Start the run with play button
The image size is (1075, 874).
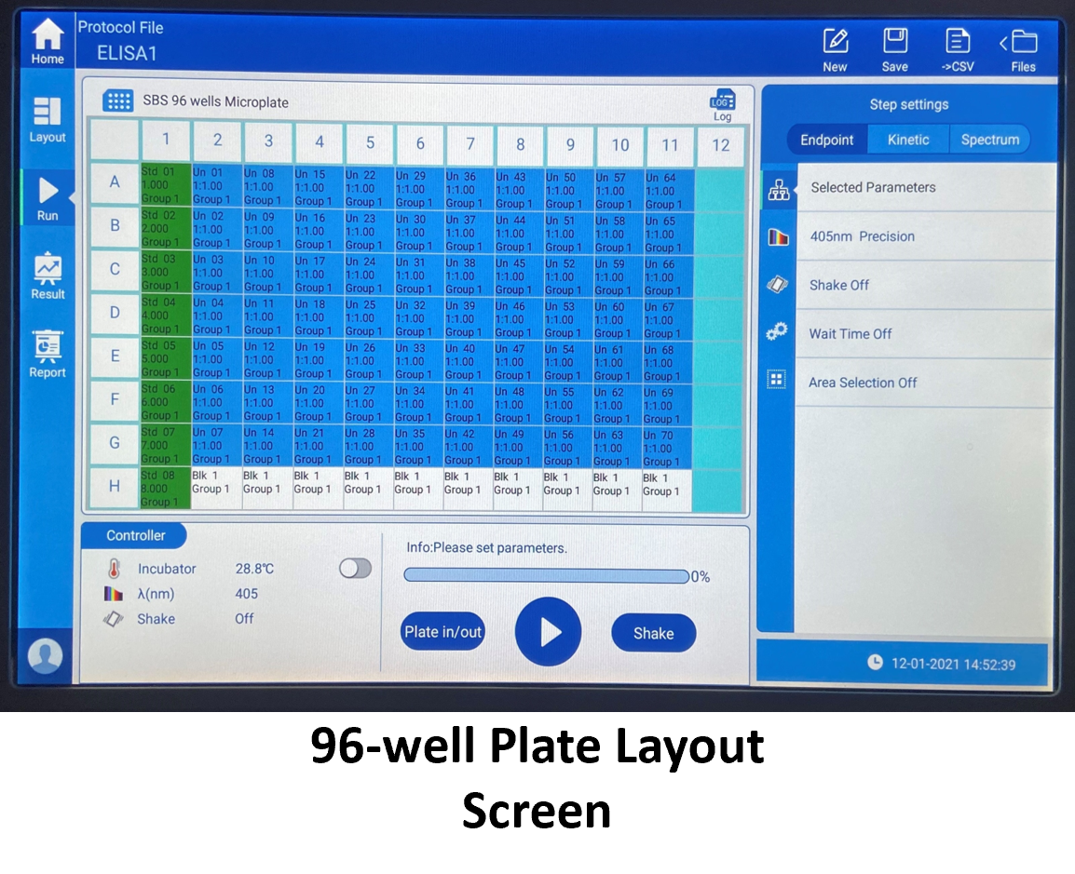pos(549,631)
